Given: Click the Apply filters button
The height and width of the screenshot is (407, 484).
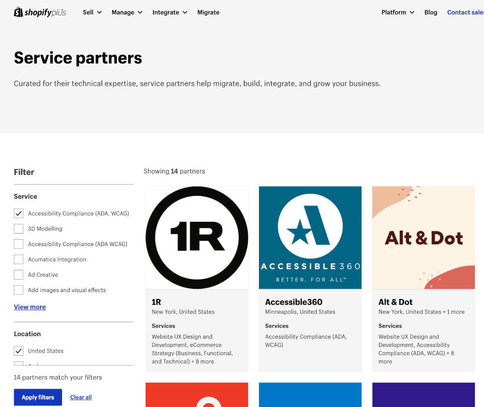Looking at the screenshot, I should coord(38,397).
